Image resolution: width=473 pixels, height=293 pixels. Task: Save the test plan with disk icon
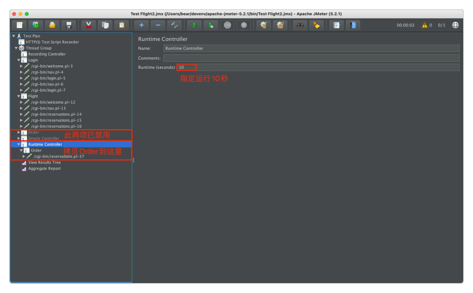click(x=69, y=25)
